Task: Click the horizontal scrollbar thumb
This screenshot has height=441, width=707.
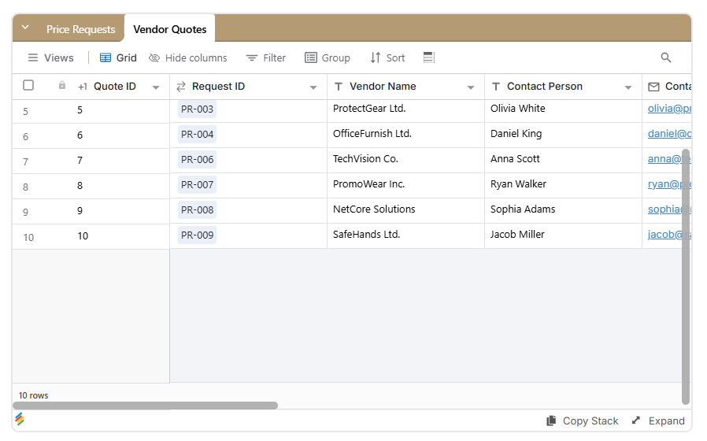Action: (x=145, y=406)
